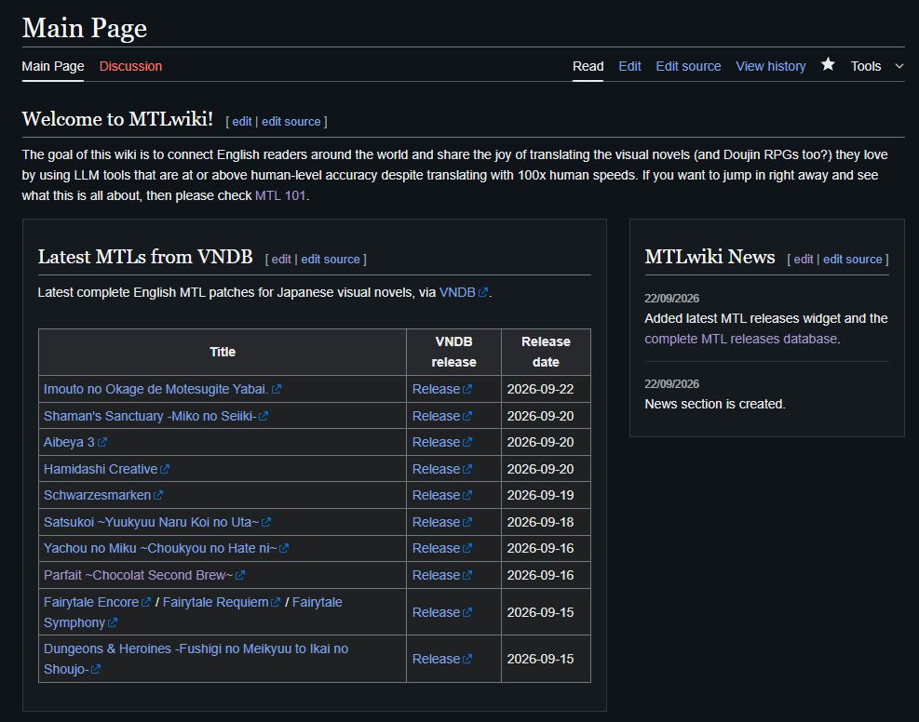Click Release external icon in Dungeons & Heroines row
The height and width of the screenshot is (722, 919).
[467, 659]
